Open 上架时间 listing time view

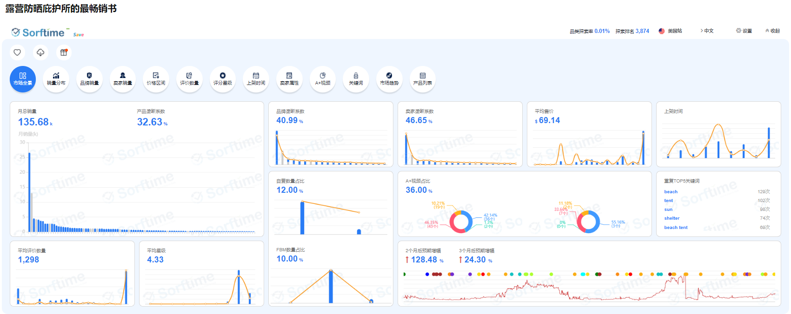click(256, 79)
